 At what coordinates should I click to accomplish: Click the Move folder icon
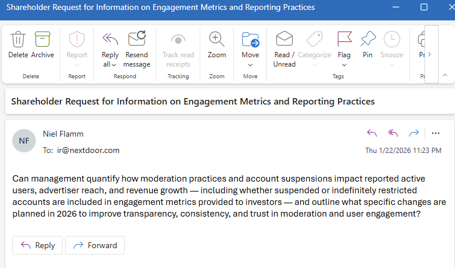251,39
